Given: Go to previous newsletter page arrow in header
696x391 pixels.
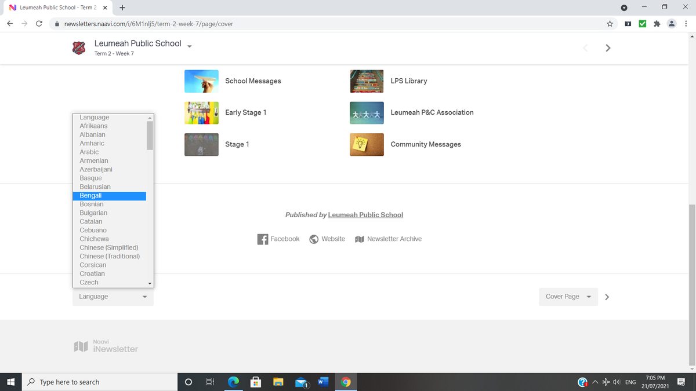Looking at the screenshot, I should coord(585,48).
